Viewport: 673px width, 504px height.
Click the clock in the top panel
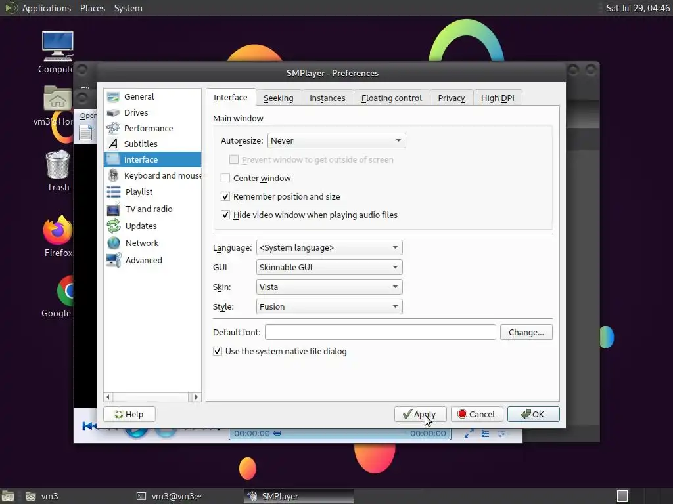pyautogui.click(x=638, y=8)
